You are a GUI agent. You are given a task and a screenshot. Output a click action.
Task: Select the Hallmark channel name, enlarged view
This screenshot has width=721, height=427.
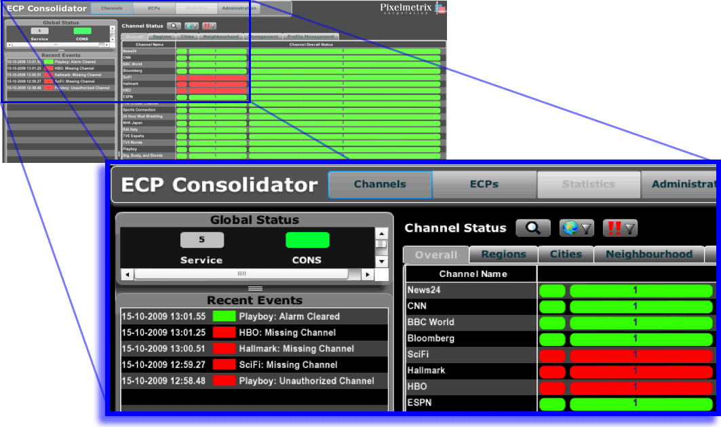(x=426, y=371)
